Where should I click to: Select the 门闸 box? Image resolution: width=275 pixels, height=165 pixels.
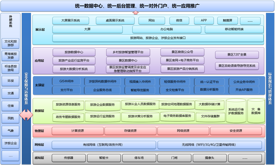click(x=175, y=158)
